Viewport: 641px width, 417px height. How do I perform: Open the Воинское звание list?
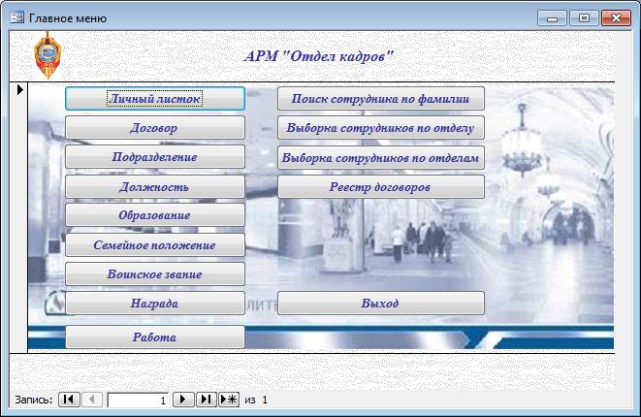tap(155, 273)
